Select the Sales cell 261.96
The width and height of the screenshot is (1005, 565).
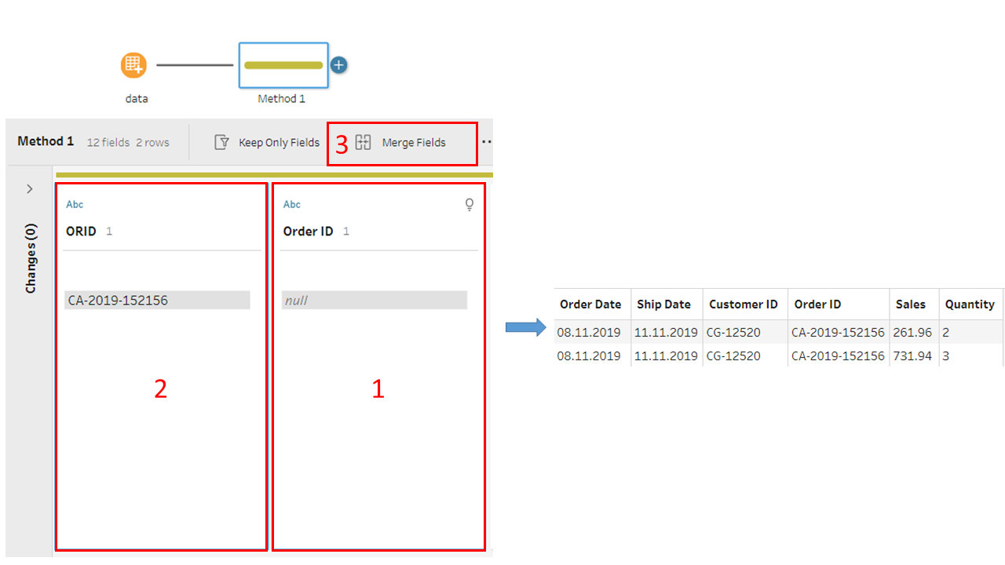pos(912,332)
